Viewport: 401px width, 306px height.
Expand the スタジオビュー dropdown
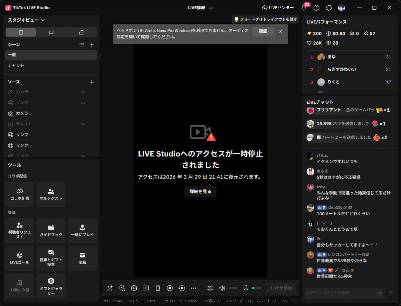coord(26,20)
